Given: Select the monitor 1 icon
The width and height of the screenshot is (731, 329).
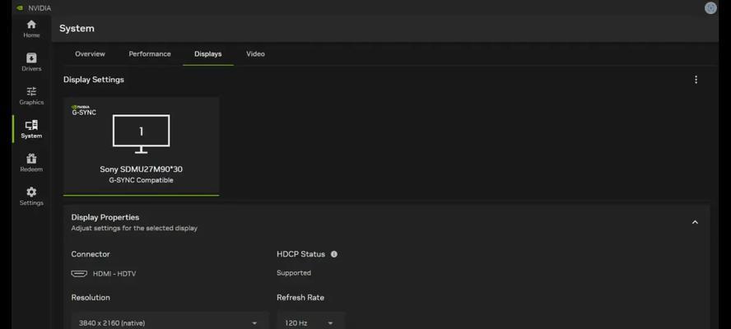Looking at the screenshot, I should (142, 134).
